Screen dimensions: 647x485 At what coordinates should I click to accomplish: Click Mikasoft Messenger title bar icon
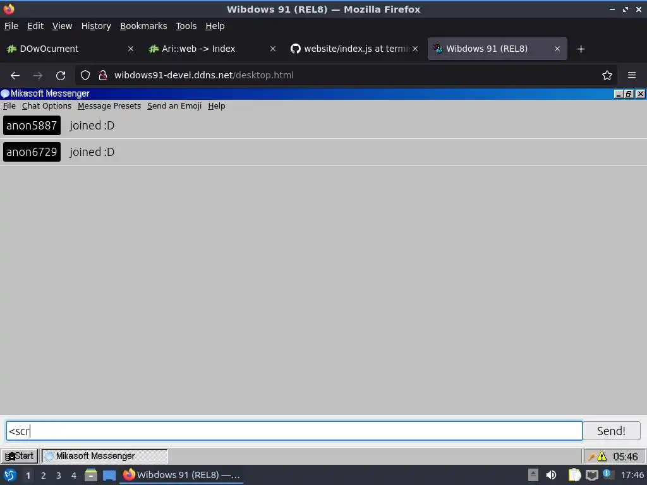pyautogui.click(x=5, y=93)
